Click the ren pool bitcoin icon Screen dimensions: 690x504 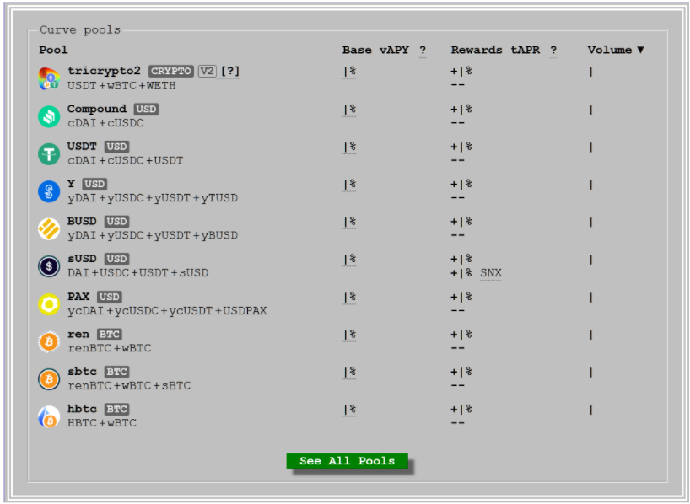pos(49,341)
